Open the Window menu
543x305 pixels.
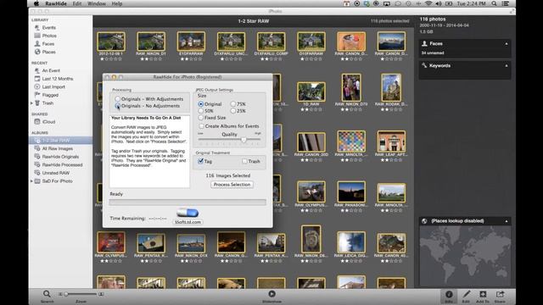(x=97, y=3)
